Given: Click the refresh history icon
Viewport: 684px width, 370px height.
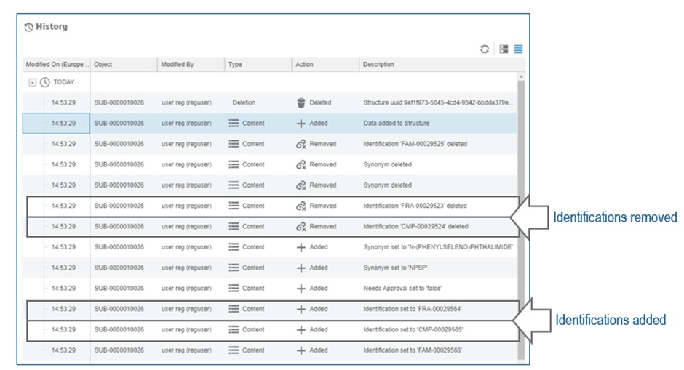Looking at the screenshot, I should pos(485,49).
